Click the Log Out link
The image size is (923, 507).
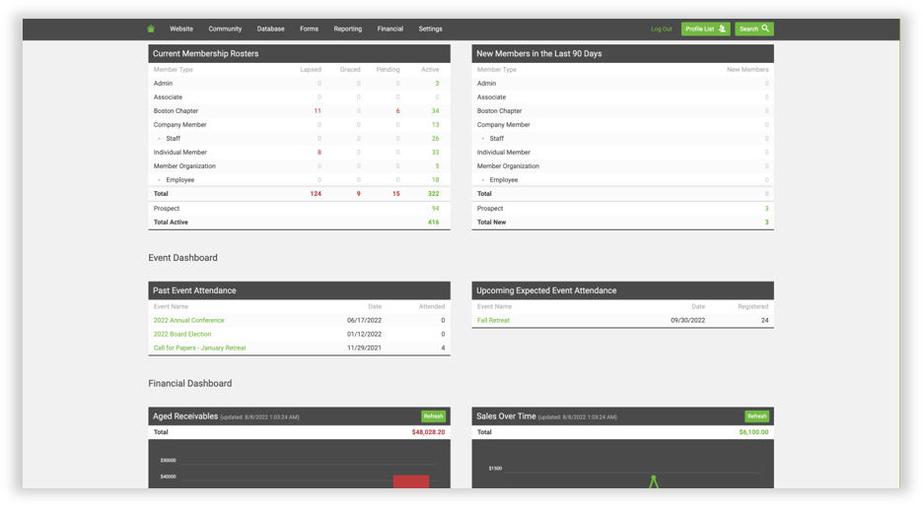pos(661,30)
